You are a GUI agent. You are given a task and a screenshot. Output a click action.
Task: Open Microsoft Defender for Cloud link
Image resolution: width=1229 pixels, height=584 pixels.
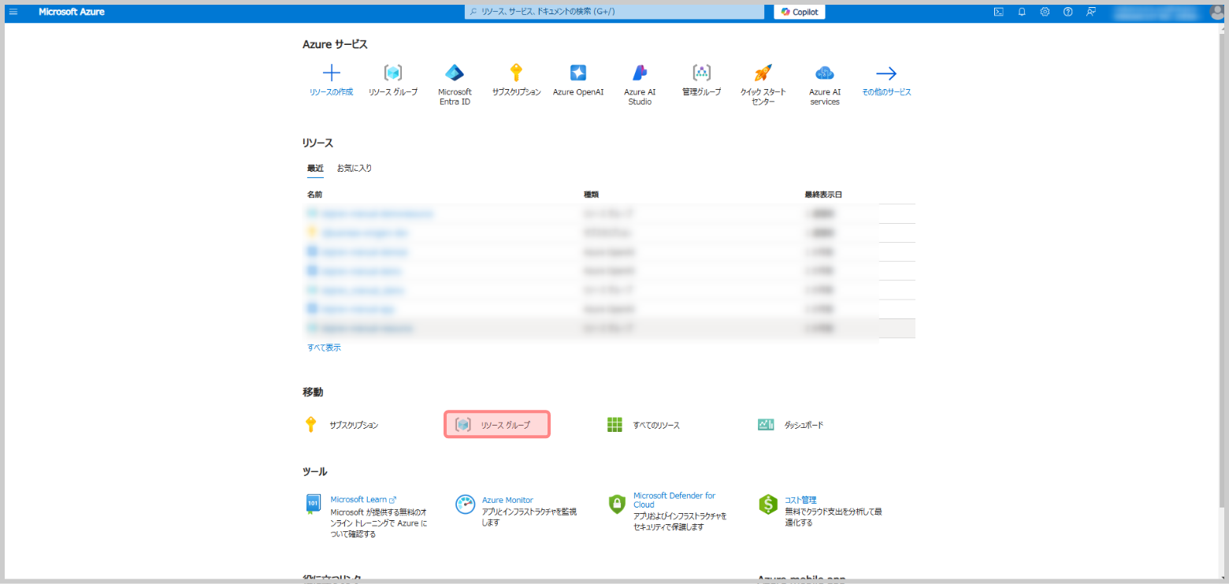[x=674, y=500]
